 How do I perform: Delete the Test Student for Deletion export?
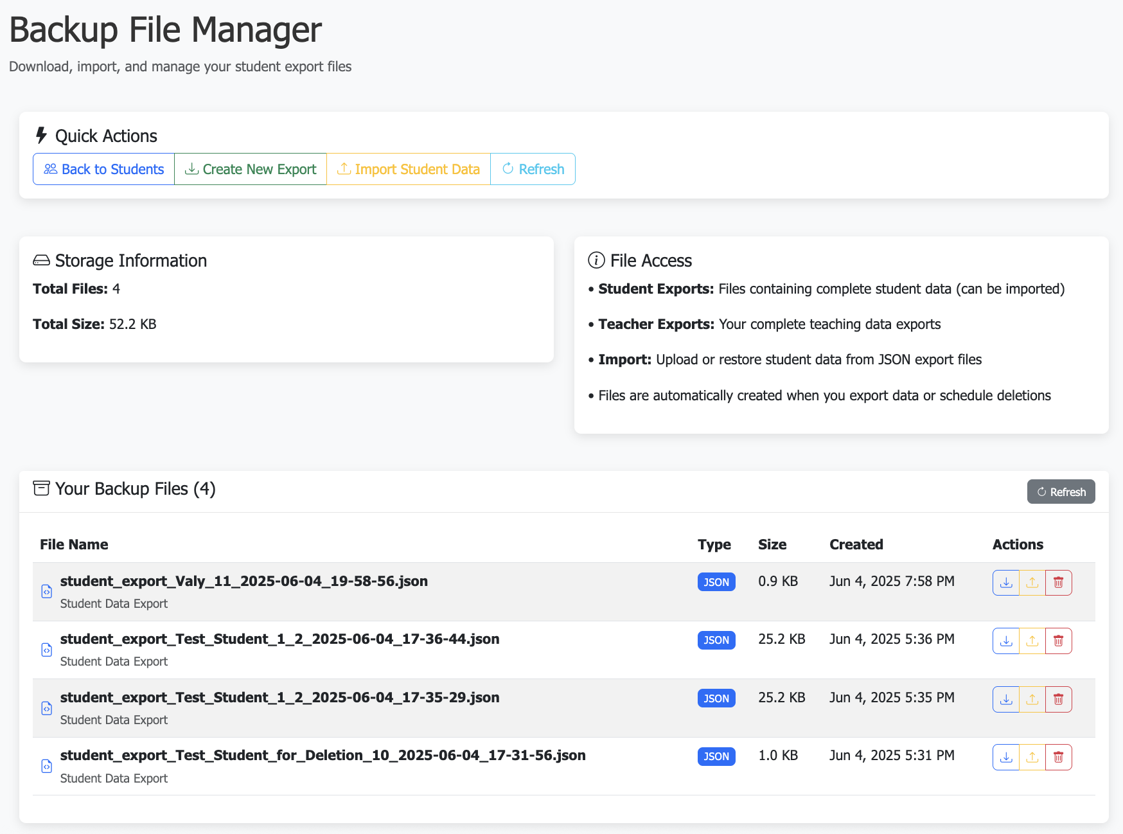(1059, 757)
